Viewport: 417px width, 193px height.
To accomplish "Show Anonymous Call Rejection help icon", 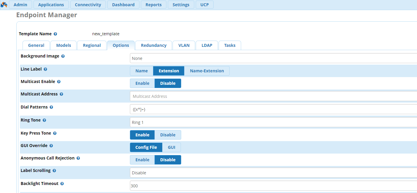I will click(78, 158).
